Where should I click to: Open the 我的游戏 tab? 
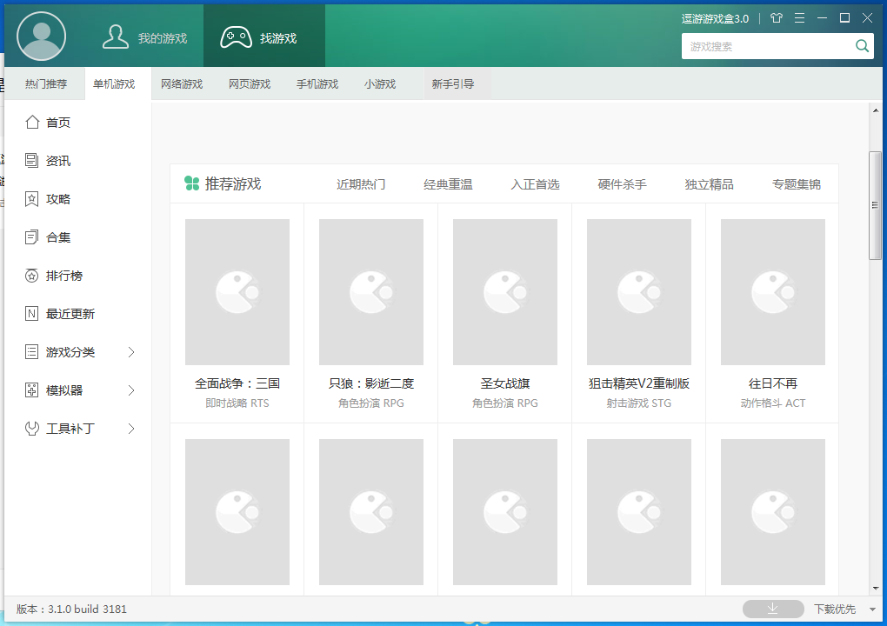point(144,37)
